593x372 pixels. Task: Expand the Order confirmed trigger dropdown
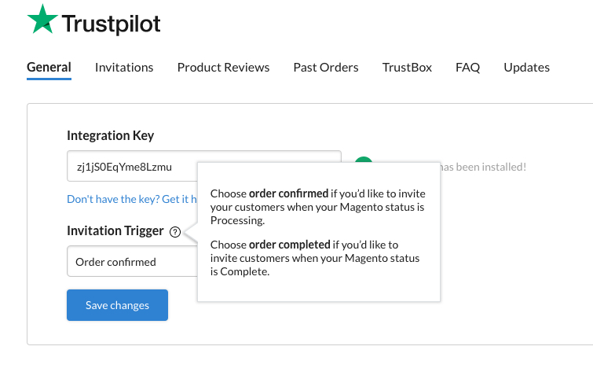(133, 261)
